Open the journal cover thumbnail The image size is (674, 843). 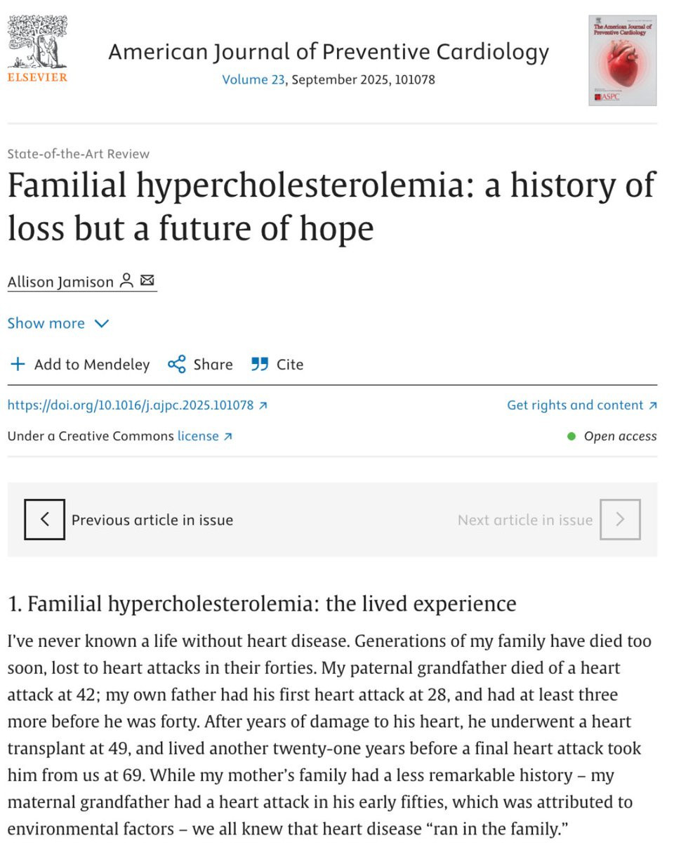622,60
